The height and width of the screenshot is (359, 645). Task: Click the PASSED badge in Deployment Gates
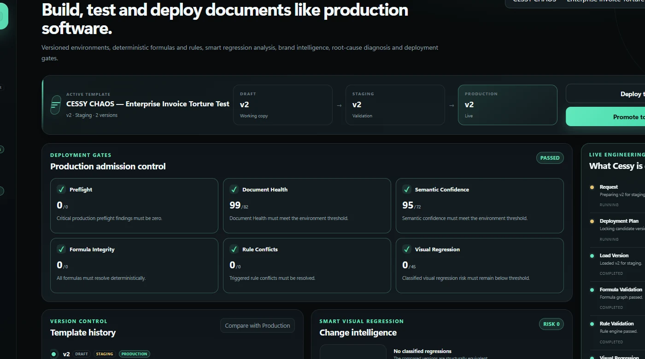(550, 158)
